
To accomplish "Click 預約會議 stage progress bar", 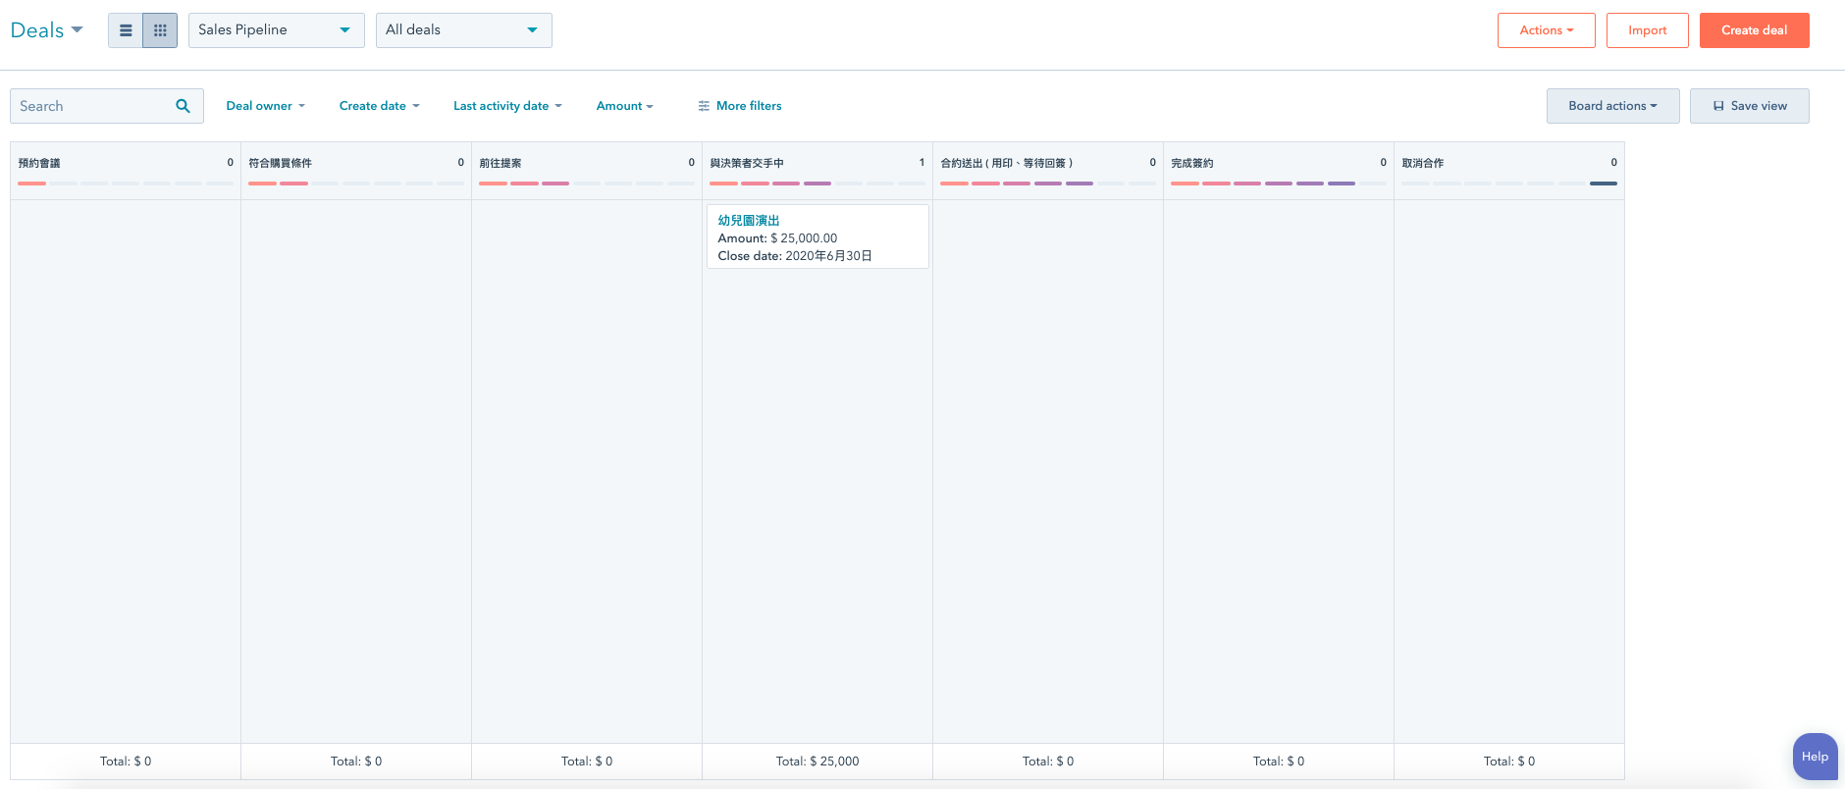I will click(126, 184).
